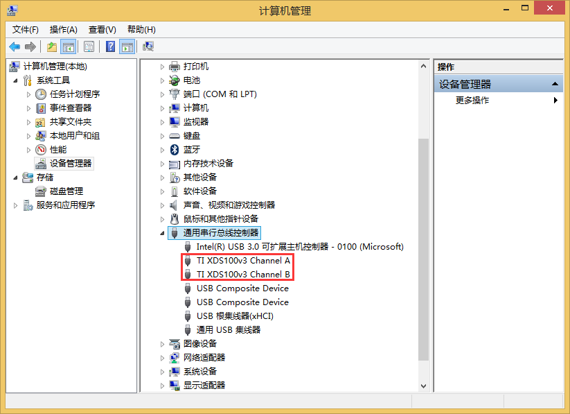This screenshot has height=414, width=570.
Task: Click the battery icon beside 电池
Action: [x=175, y=80]
